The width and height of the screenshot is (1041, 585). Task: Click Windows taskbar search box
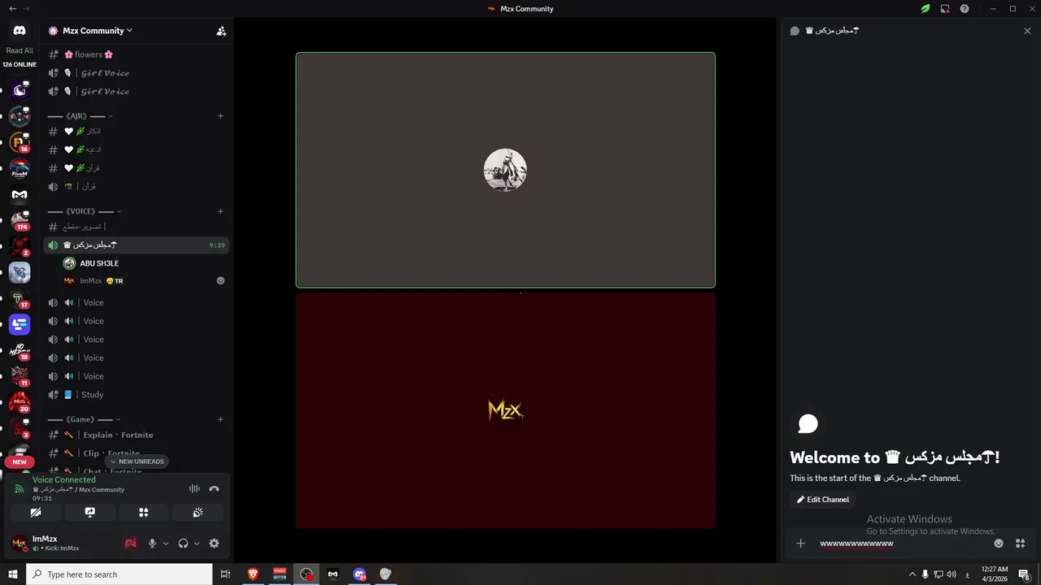(119, 574)
